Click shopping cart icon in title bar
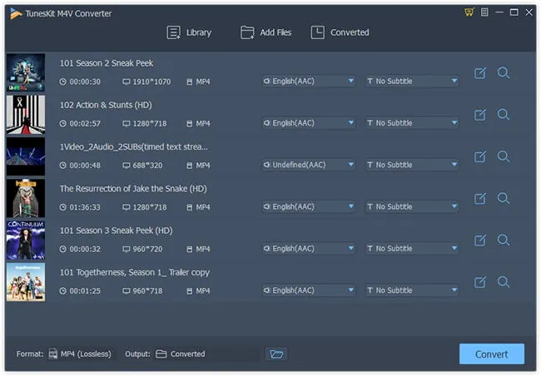The width and height of the screenshot is (541, 376). point(469,12)
